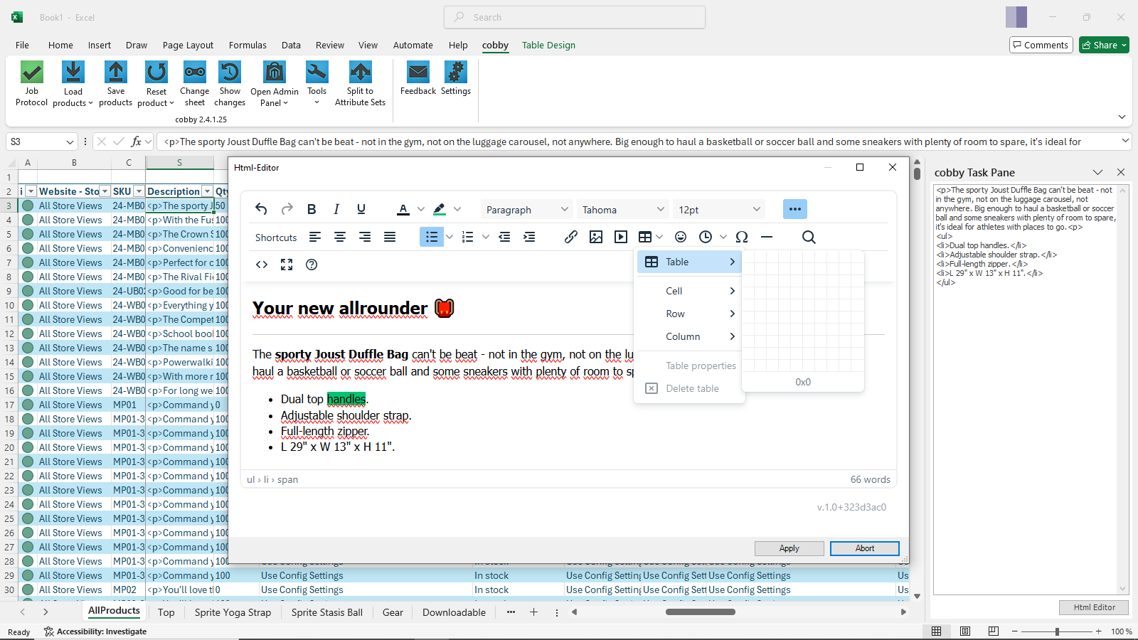Click the Job Protocol checkmark icon

[32, 73]
